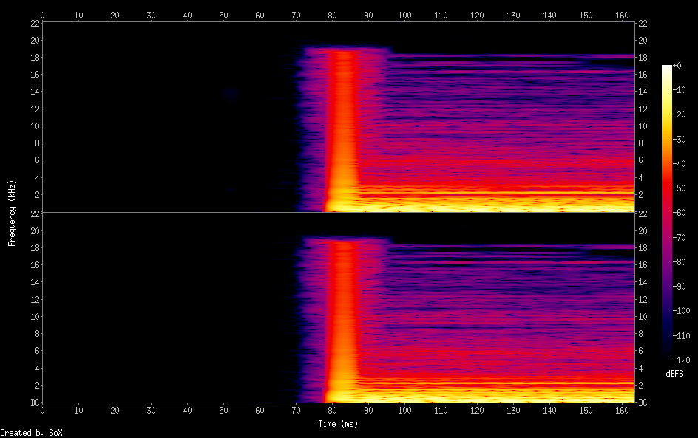Click the 0 ms tick on bottom time axis
The height and width of the screenshot is (438, 698).
click(x=42, y=410)
